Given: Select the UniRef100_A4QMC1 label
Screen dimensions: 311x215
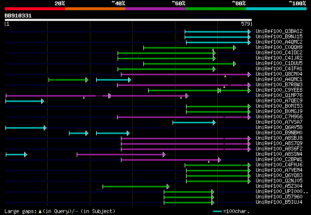Looking at the screenshot, I should click(x=279, y=79).
